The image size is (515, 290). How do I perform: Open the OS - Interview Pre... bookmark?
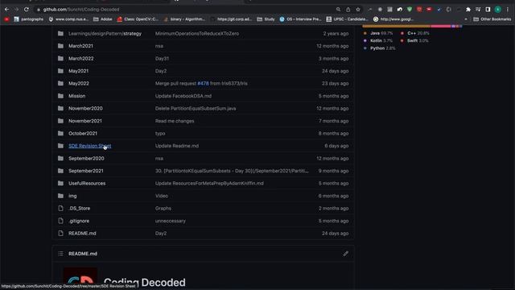click(300, 19)
